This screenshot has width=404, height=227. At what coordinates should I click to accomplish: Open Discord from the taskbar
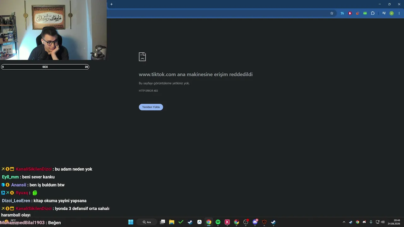(255, 222)
